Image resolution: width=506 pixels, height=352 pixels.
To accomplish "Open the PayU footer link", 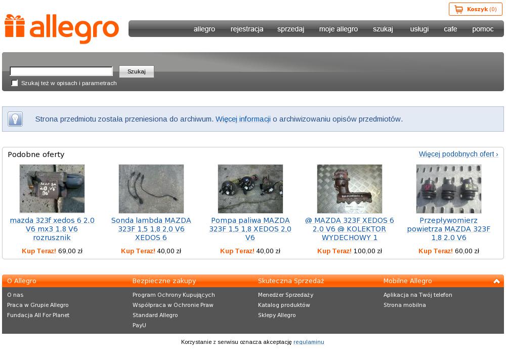I will 139,325.
